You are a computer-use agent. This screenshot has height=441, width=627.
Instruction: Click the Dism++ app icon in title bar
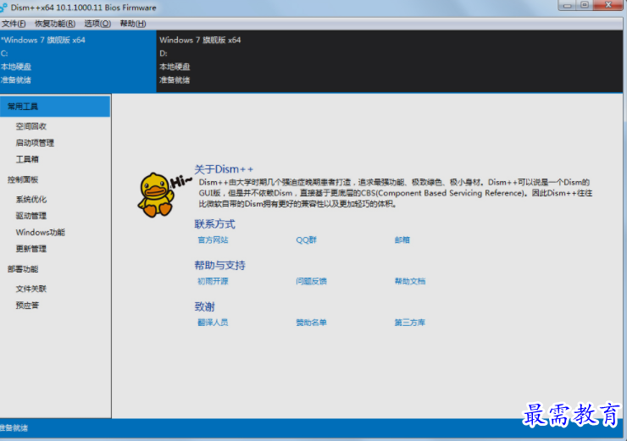tap(3, 7)
